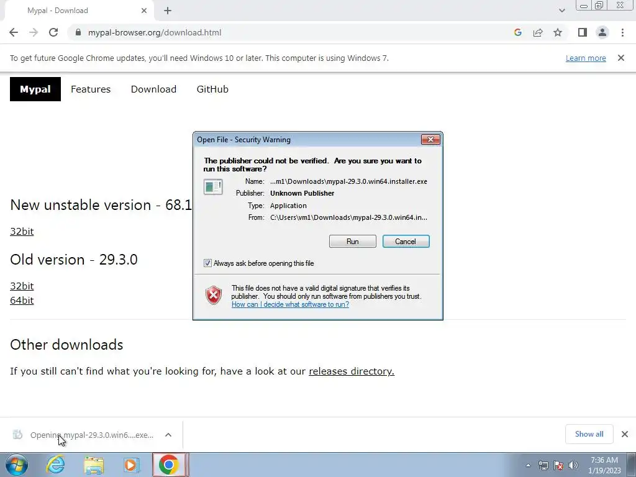Click the network tray icon
This screenshot has height=477, width=636.
(x=543, y=465)
